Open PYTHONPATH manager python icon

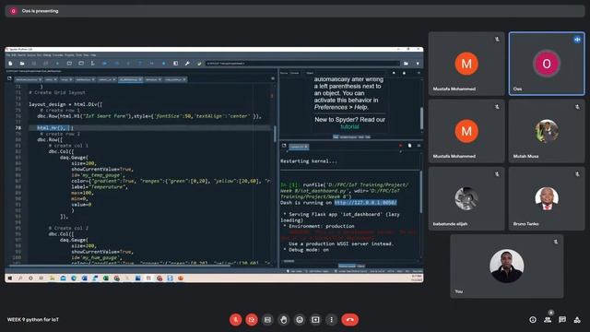pyautogui.click(x=199, y=64)
